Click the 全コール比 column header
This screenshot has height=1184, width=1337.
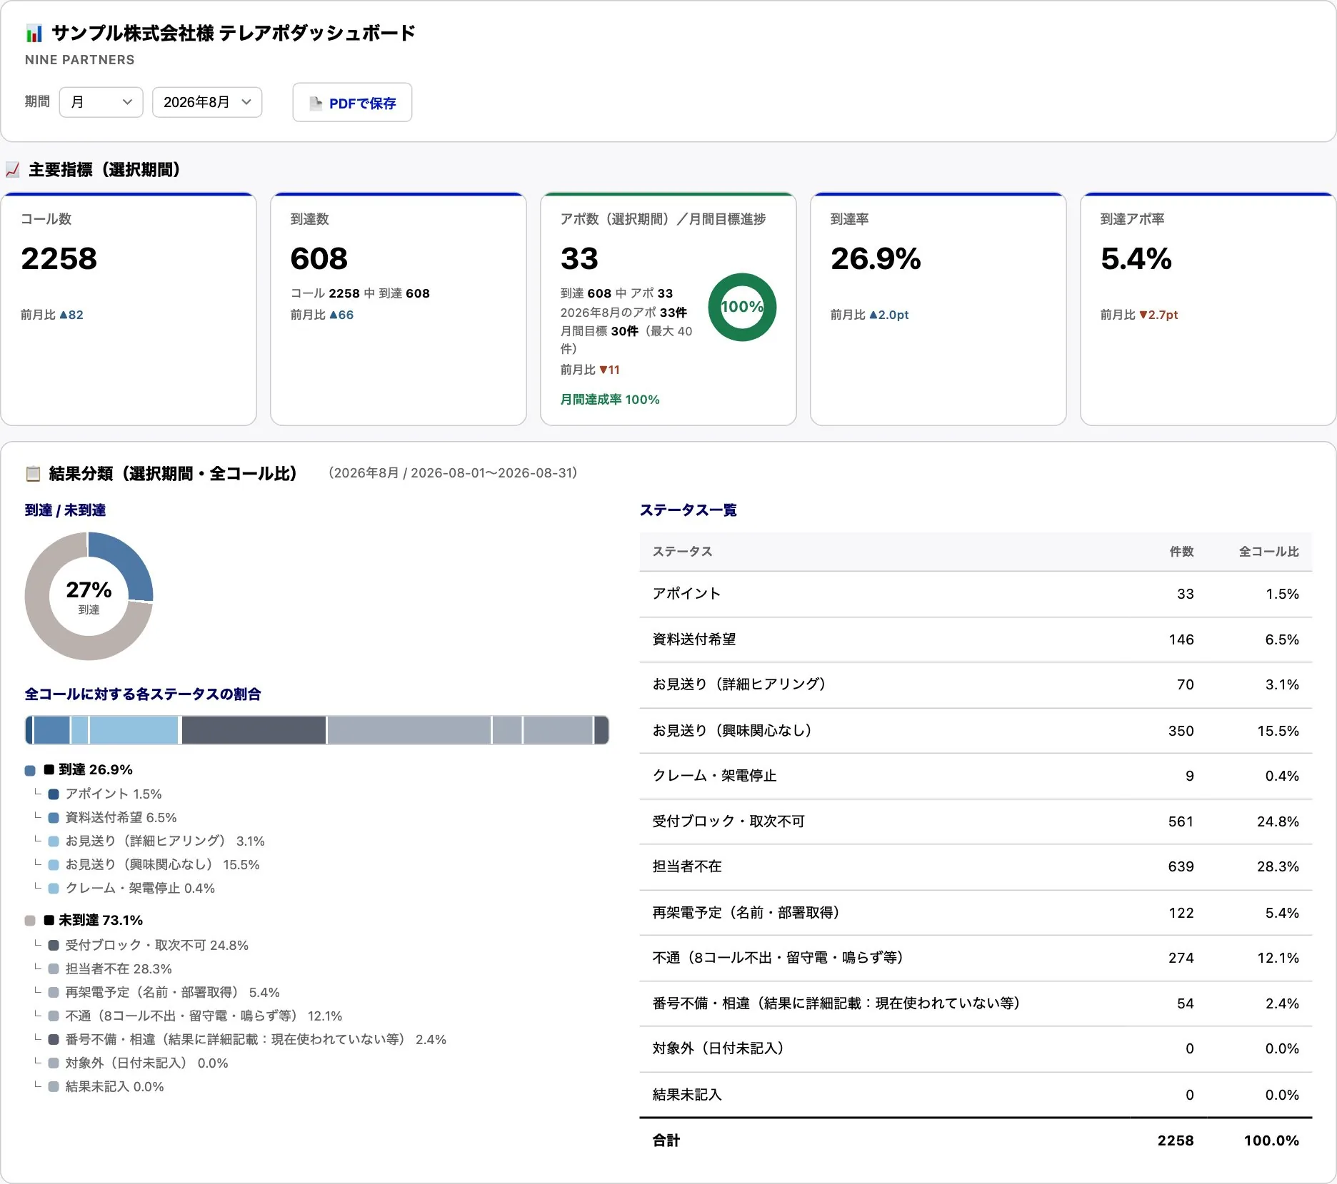[1269, 552]
